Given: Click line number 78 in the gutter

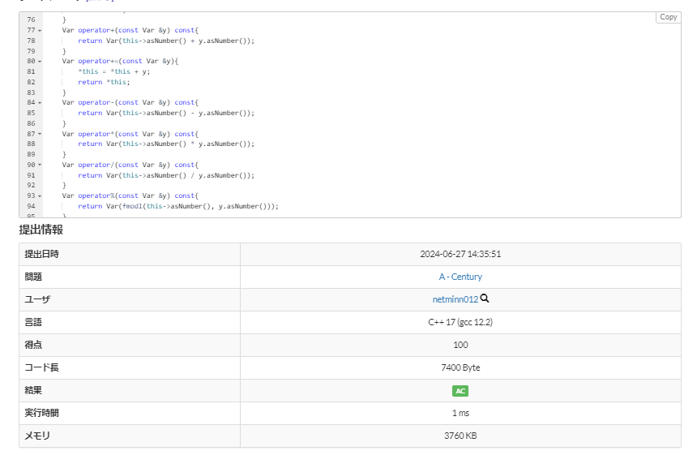Looking at the screenshot, I should pyautogui.click(x=31, y=40).
